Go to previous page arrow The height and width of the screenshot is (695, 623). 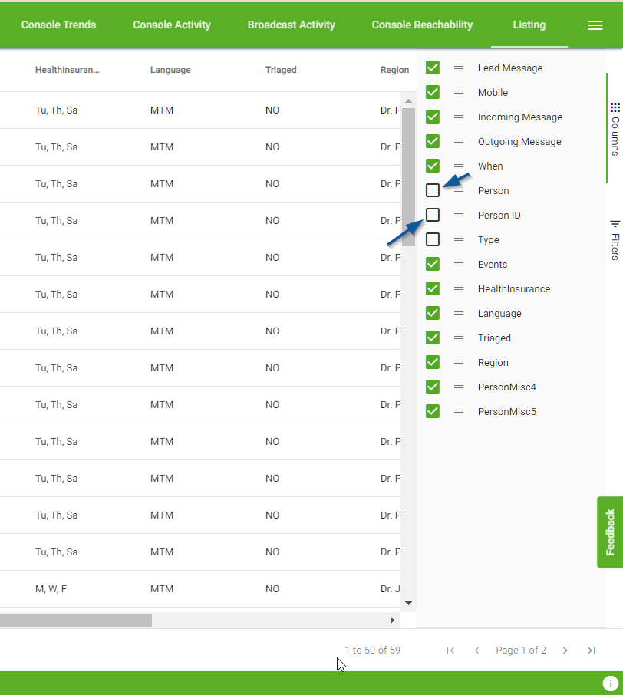476,651
